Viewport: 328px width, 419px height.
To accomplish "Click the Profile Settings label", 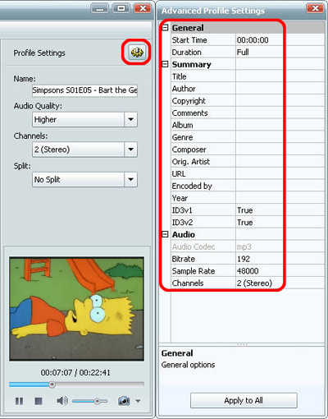I will (39, 53).
